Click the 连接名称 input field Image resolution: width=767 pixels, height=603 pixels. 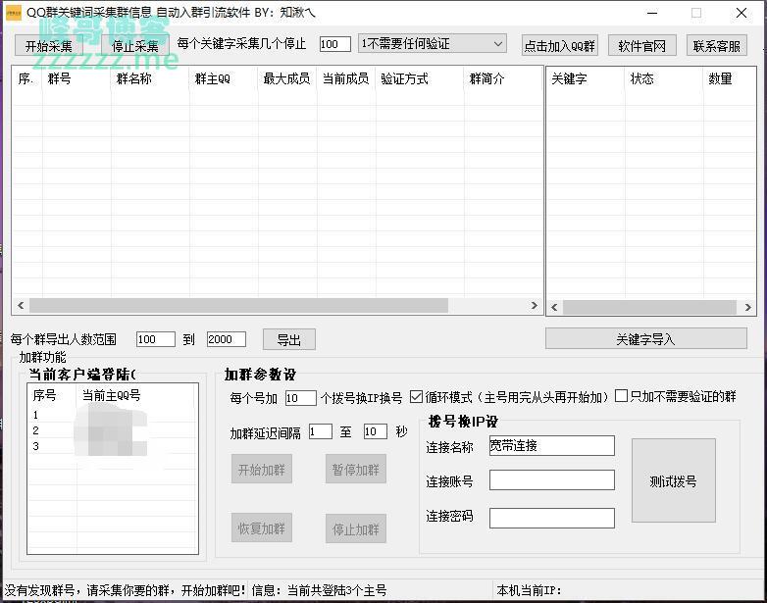point(551,446)
